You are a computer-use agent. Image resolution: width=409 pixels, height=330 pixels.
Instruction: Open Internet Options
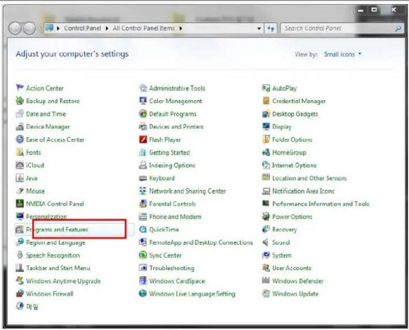coord(294,165)
